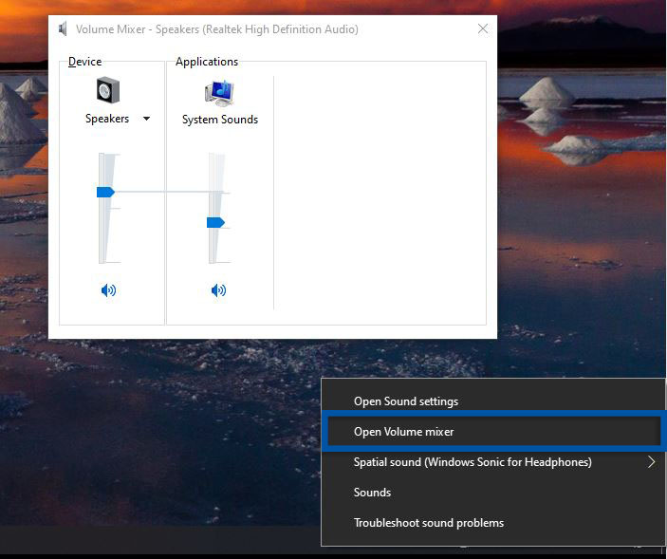Click the System Sounds label
The width and height of the screenshot is (667, 559).
220,120
